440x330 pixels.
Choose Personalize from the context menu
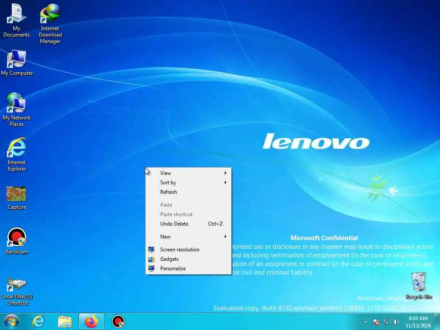tap(188, 269)
